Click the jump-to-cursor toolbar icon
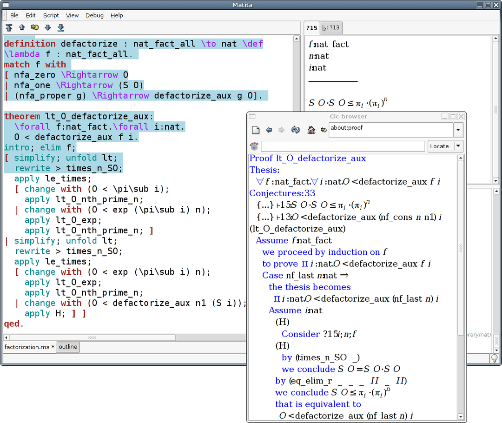 coord(34,27)
